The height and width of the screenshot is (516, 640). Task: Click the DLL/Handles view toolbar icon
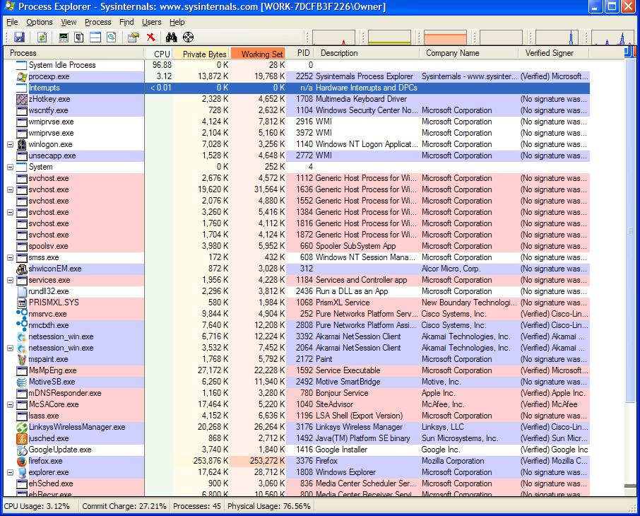(x=112, y=37)
